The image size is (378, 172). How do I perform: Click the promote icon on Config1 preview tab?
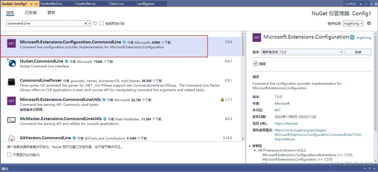(x=361, y=4)
